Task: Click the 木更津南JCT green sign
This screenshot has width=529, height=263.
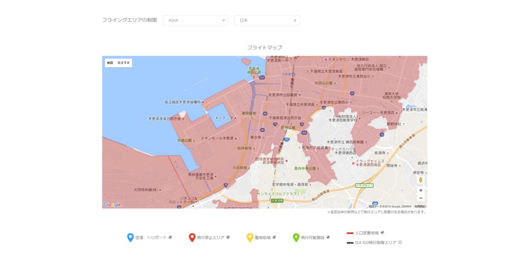Action: [x=365, y=185]
